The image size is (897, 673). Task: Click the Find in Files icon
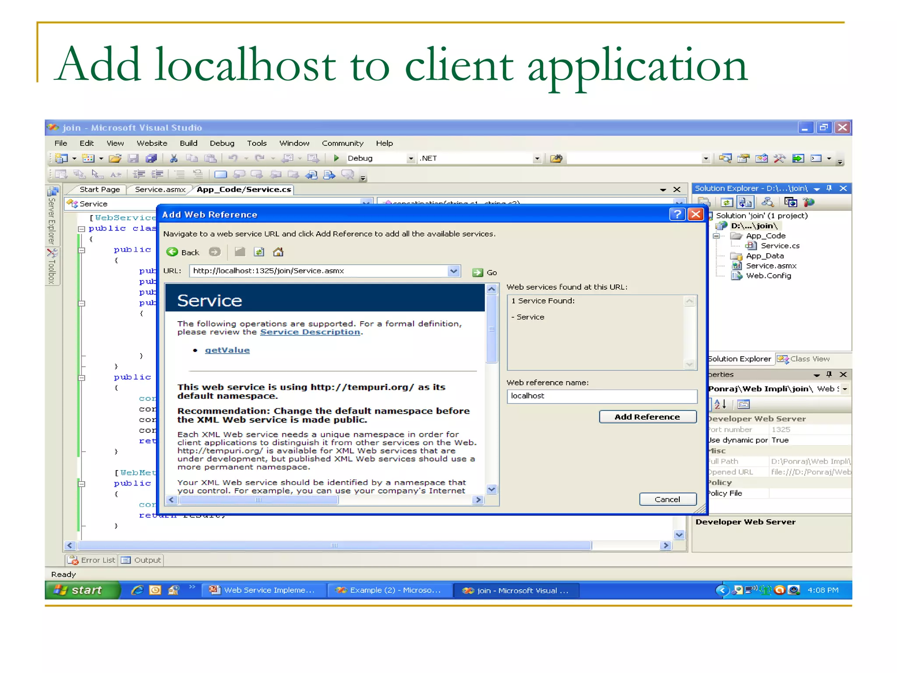[556, 158]
